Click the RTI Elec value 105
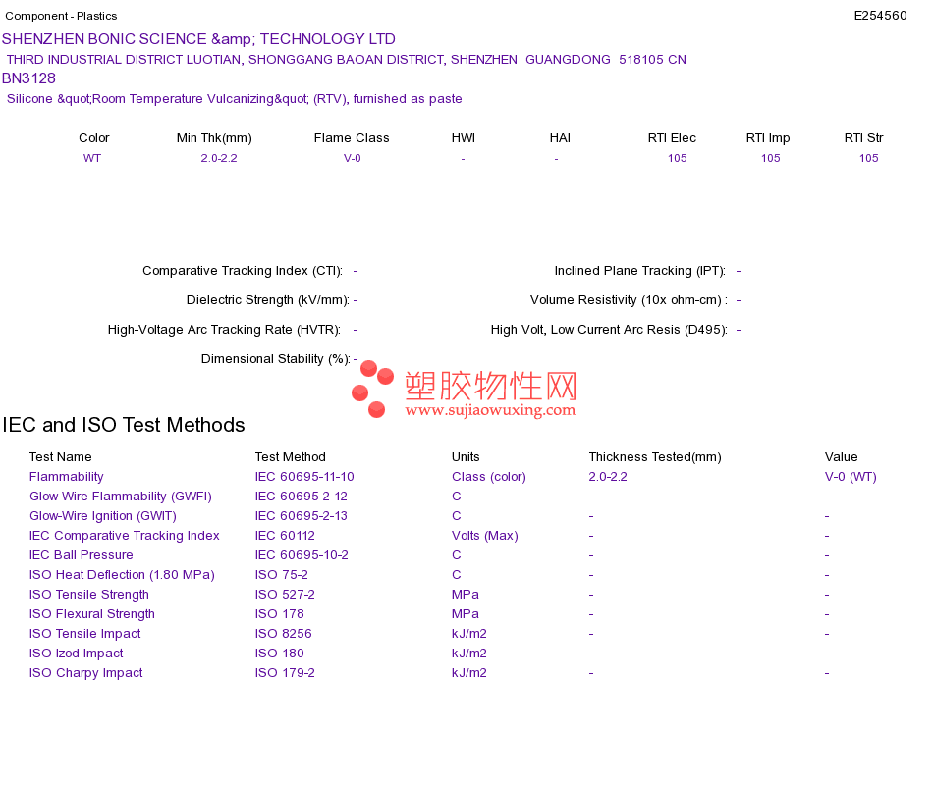The width and height of the screenshot is (933, 785). 677,158
